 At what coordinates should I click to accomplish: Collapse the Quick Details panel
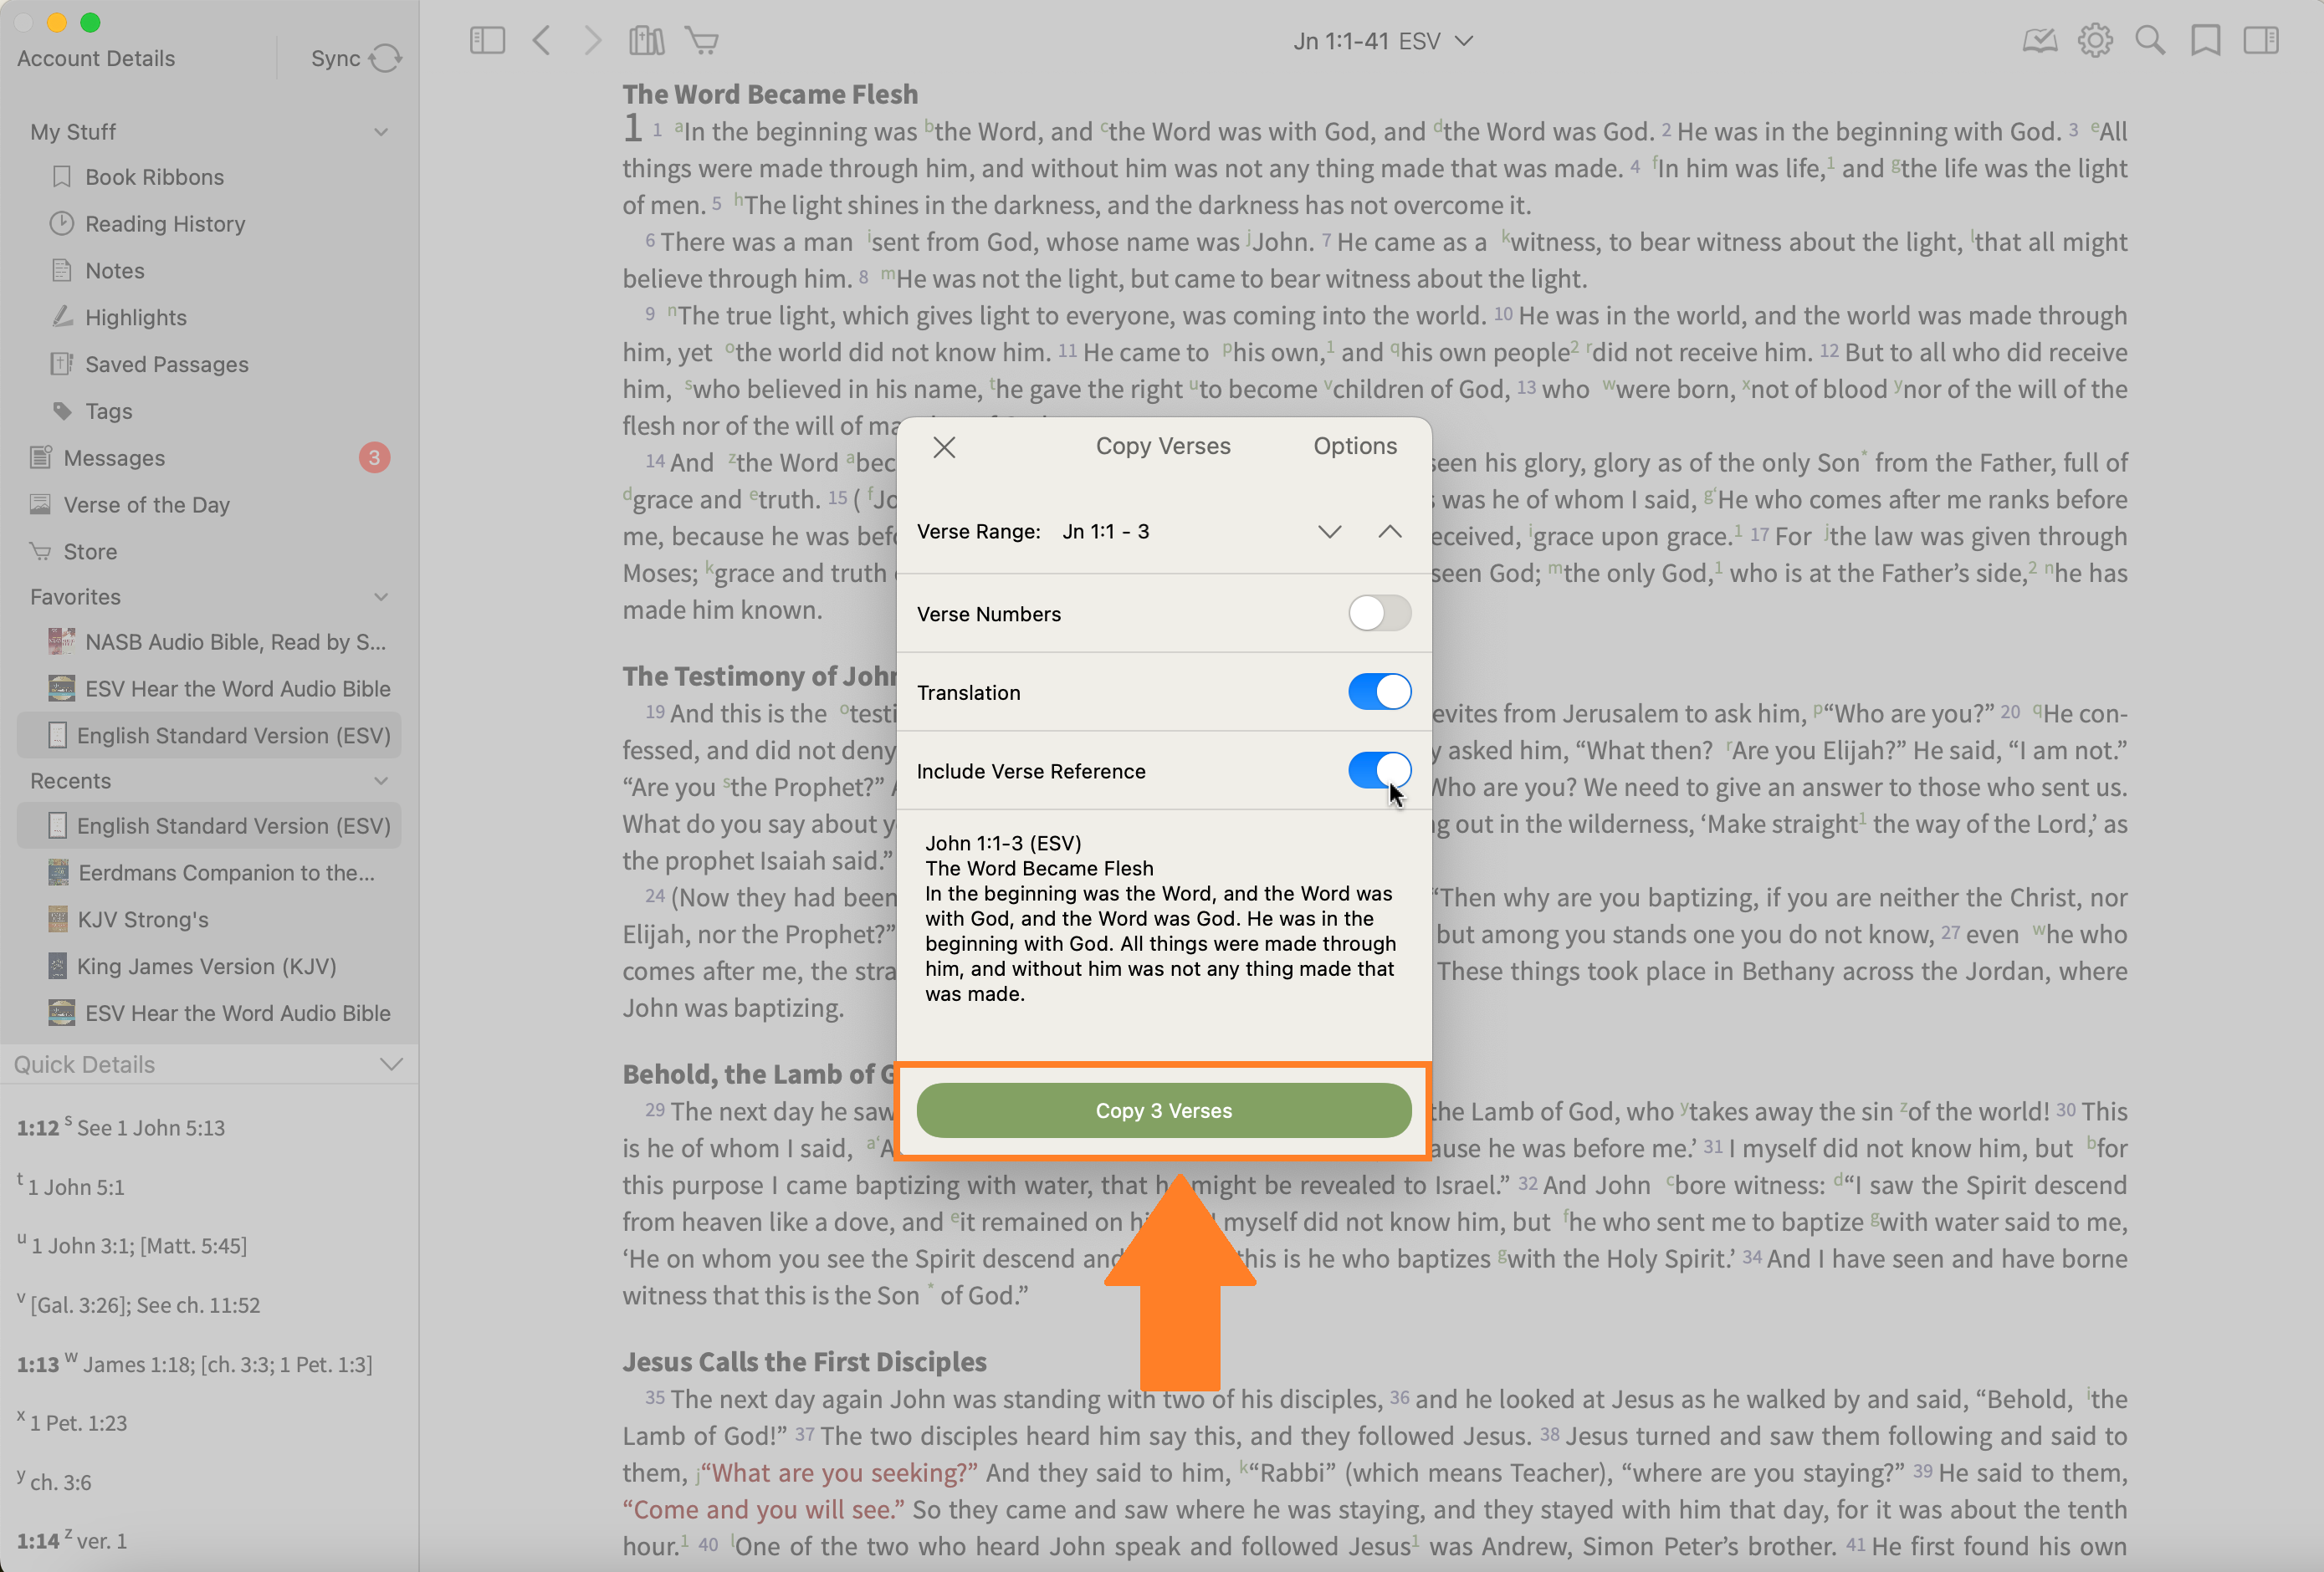click(391, 1064)
